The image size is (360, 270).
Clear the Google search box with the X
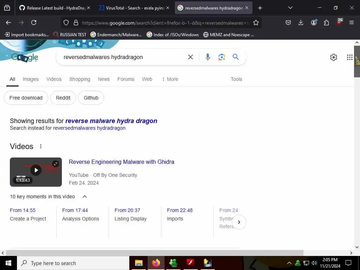190,57
